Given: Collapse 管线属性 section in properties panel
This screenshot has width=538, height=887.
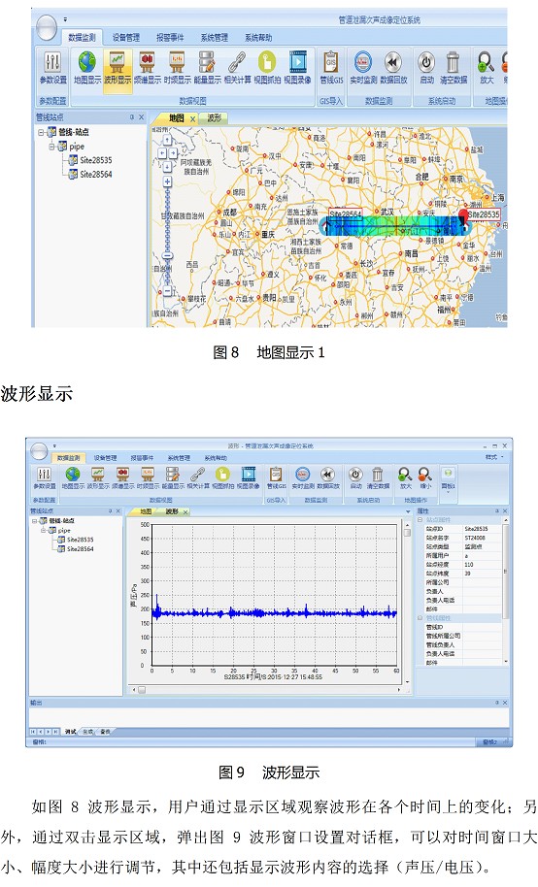Looking at the screenshot, I should pyautogui.click(x=420, y=618).
